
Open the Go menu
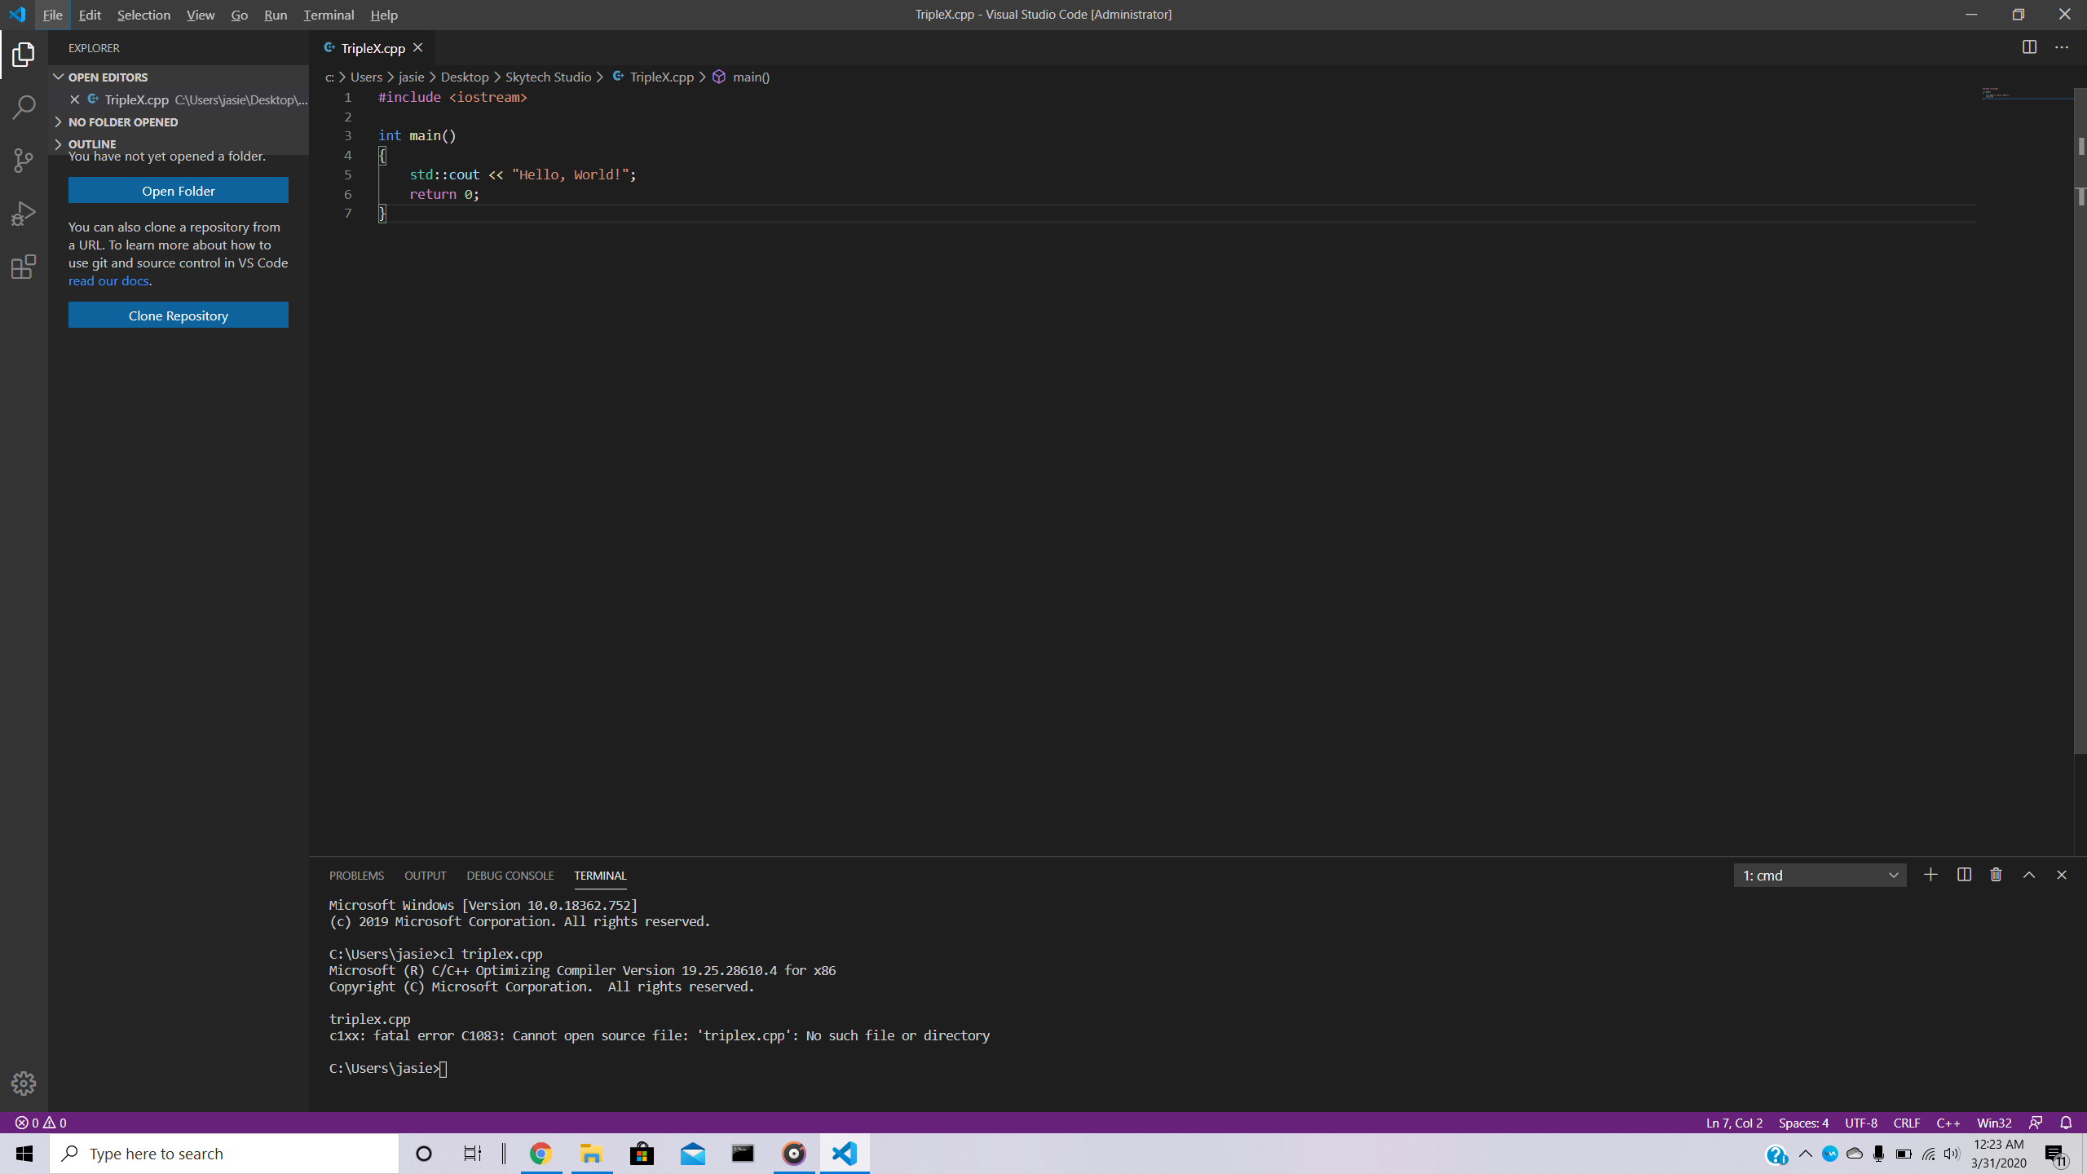tap(239, 15)
